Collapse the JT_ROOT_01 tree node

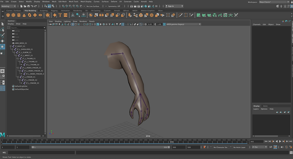click(x=10, y=46)
